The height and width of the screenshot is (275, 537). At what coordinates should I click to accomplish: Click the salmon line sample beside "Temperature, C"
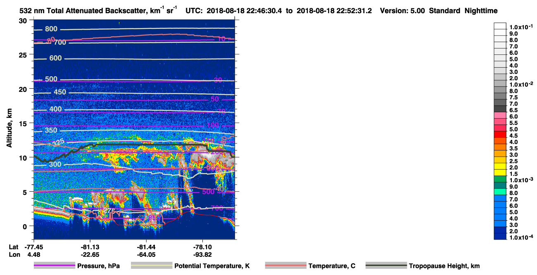286,266
